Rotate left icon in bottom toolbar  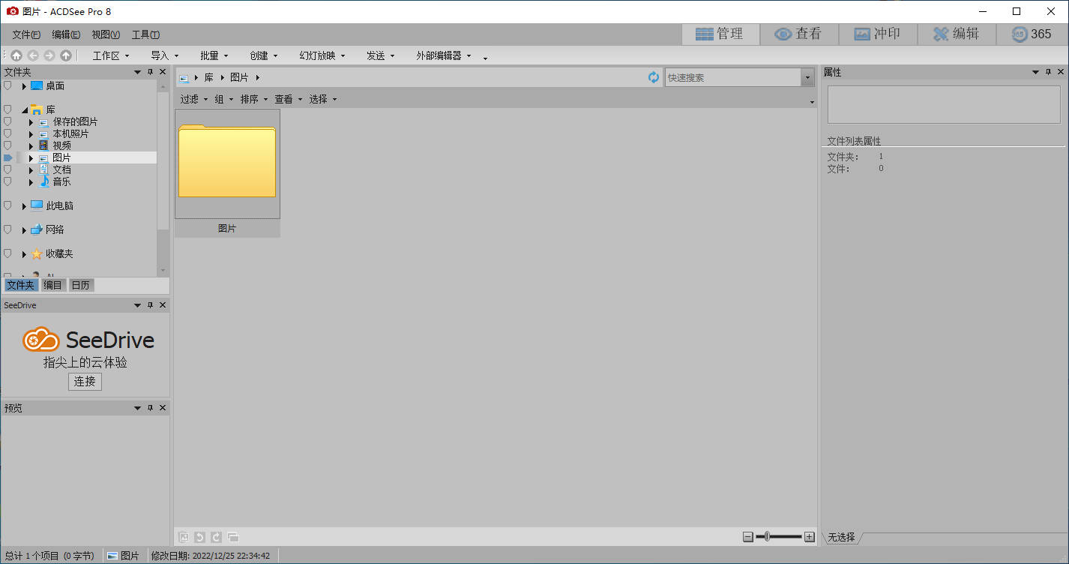pyautogui.click(x=199, y=537)
